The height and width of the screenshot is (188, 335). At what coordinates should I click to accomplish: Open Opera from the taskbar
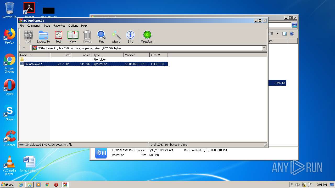[56, 185]
